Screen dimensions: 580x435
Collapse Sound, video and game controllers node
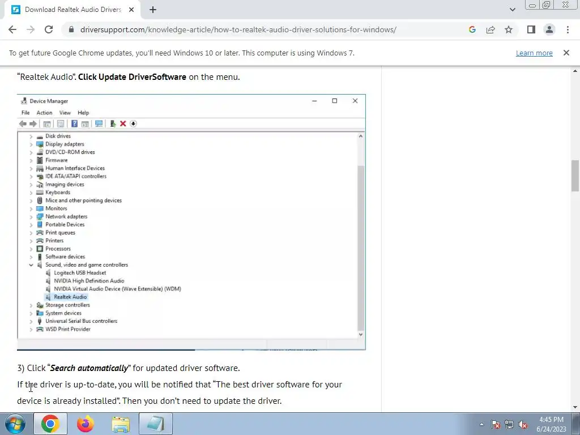(x=31, y=265)
